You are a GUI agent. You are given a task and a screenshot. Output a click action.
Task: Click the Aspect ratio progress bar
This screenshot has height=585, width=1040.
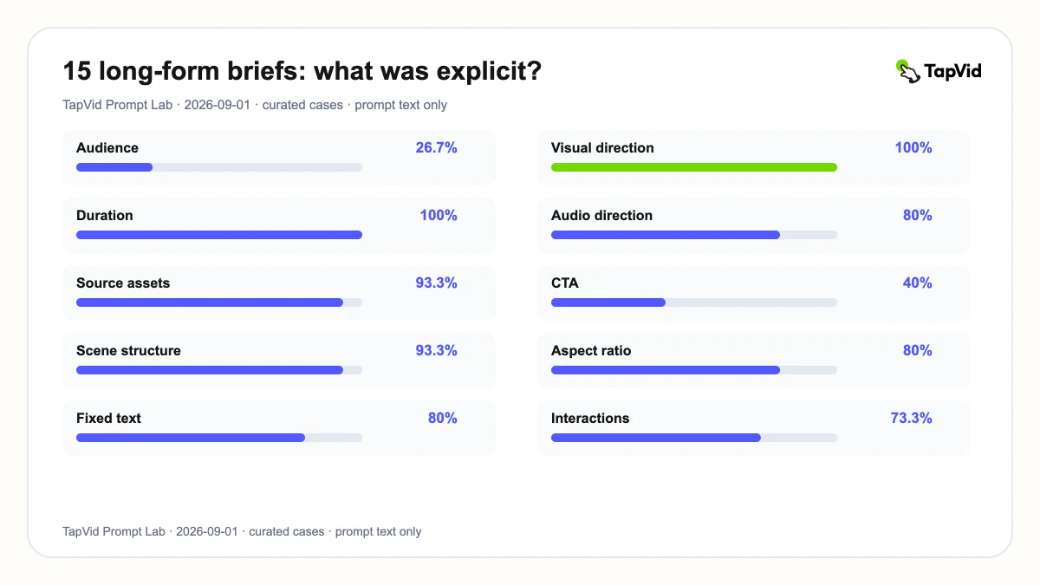click(x=694, y=370)
